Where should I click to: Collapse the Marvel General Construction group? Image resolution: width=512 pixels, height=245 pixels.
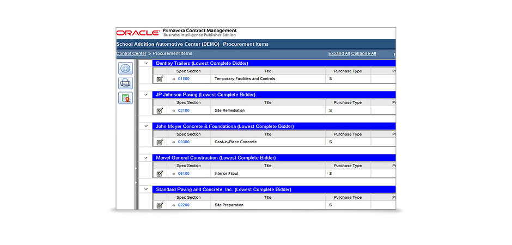click(145, 158)
